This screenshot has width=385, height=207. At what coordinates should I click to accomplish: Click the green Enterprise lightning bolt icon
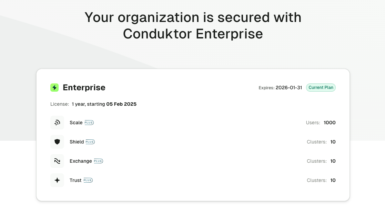[54, 88]
